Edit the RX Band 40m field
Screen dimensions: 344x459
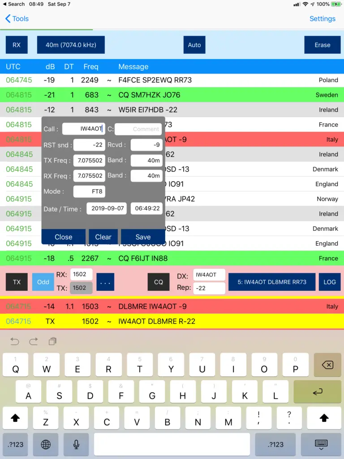click(x=146, y=176)
